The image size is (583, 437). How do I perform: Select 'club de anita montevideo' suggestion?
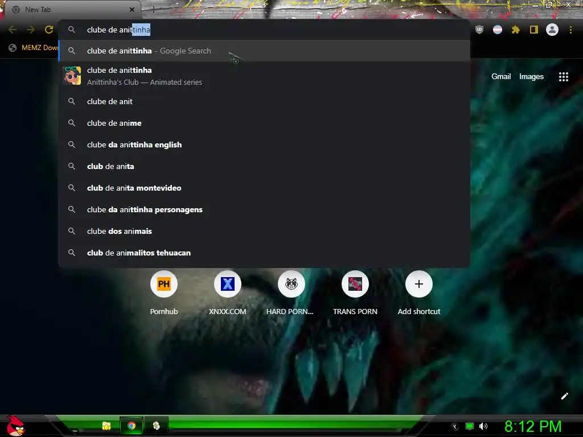pos(264,188)
